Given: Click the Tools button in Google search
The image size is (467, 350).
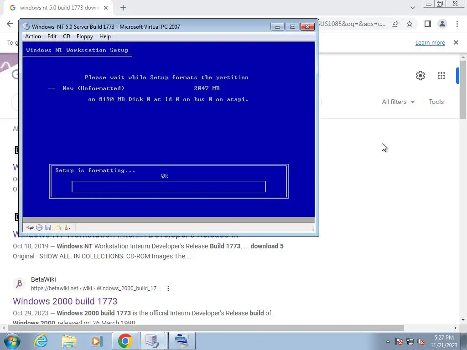Looking at the screenshot, I should (x=436, y=102).
